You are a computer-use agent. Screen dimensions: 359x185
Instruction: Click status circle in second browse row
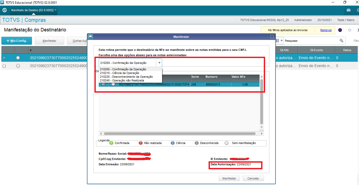coord(18,66)
